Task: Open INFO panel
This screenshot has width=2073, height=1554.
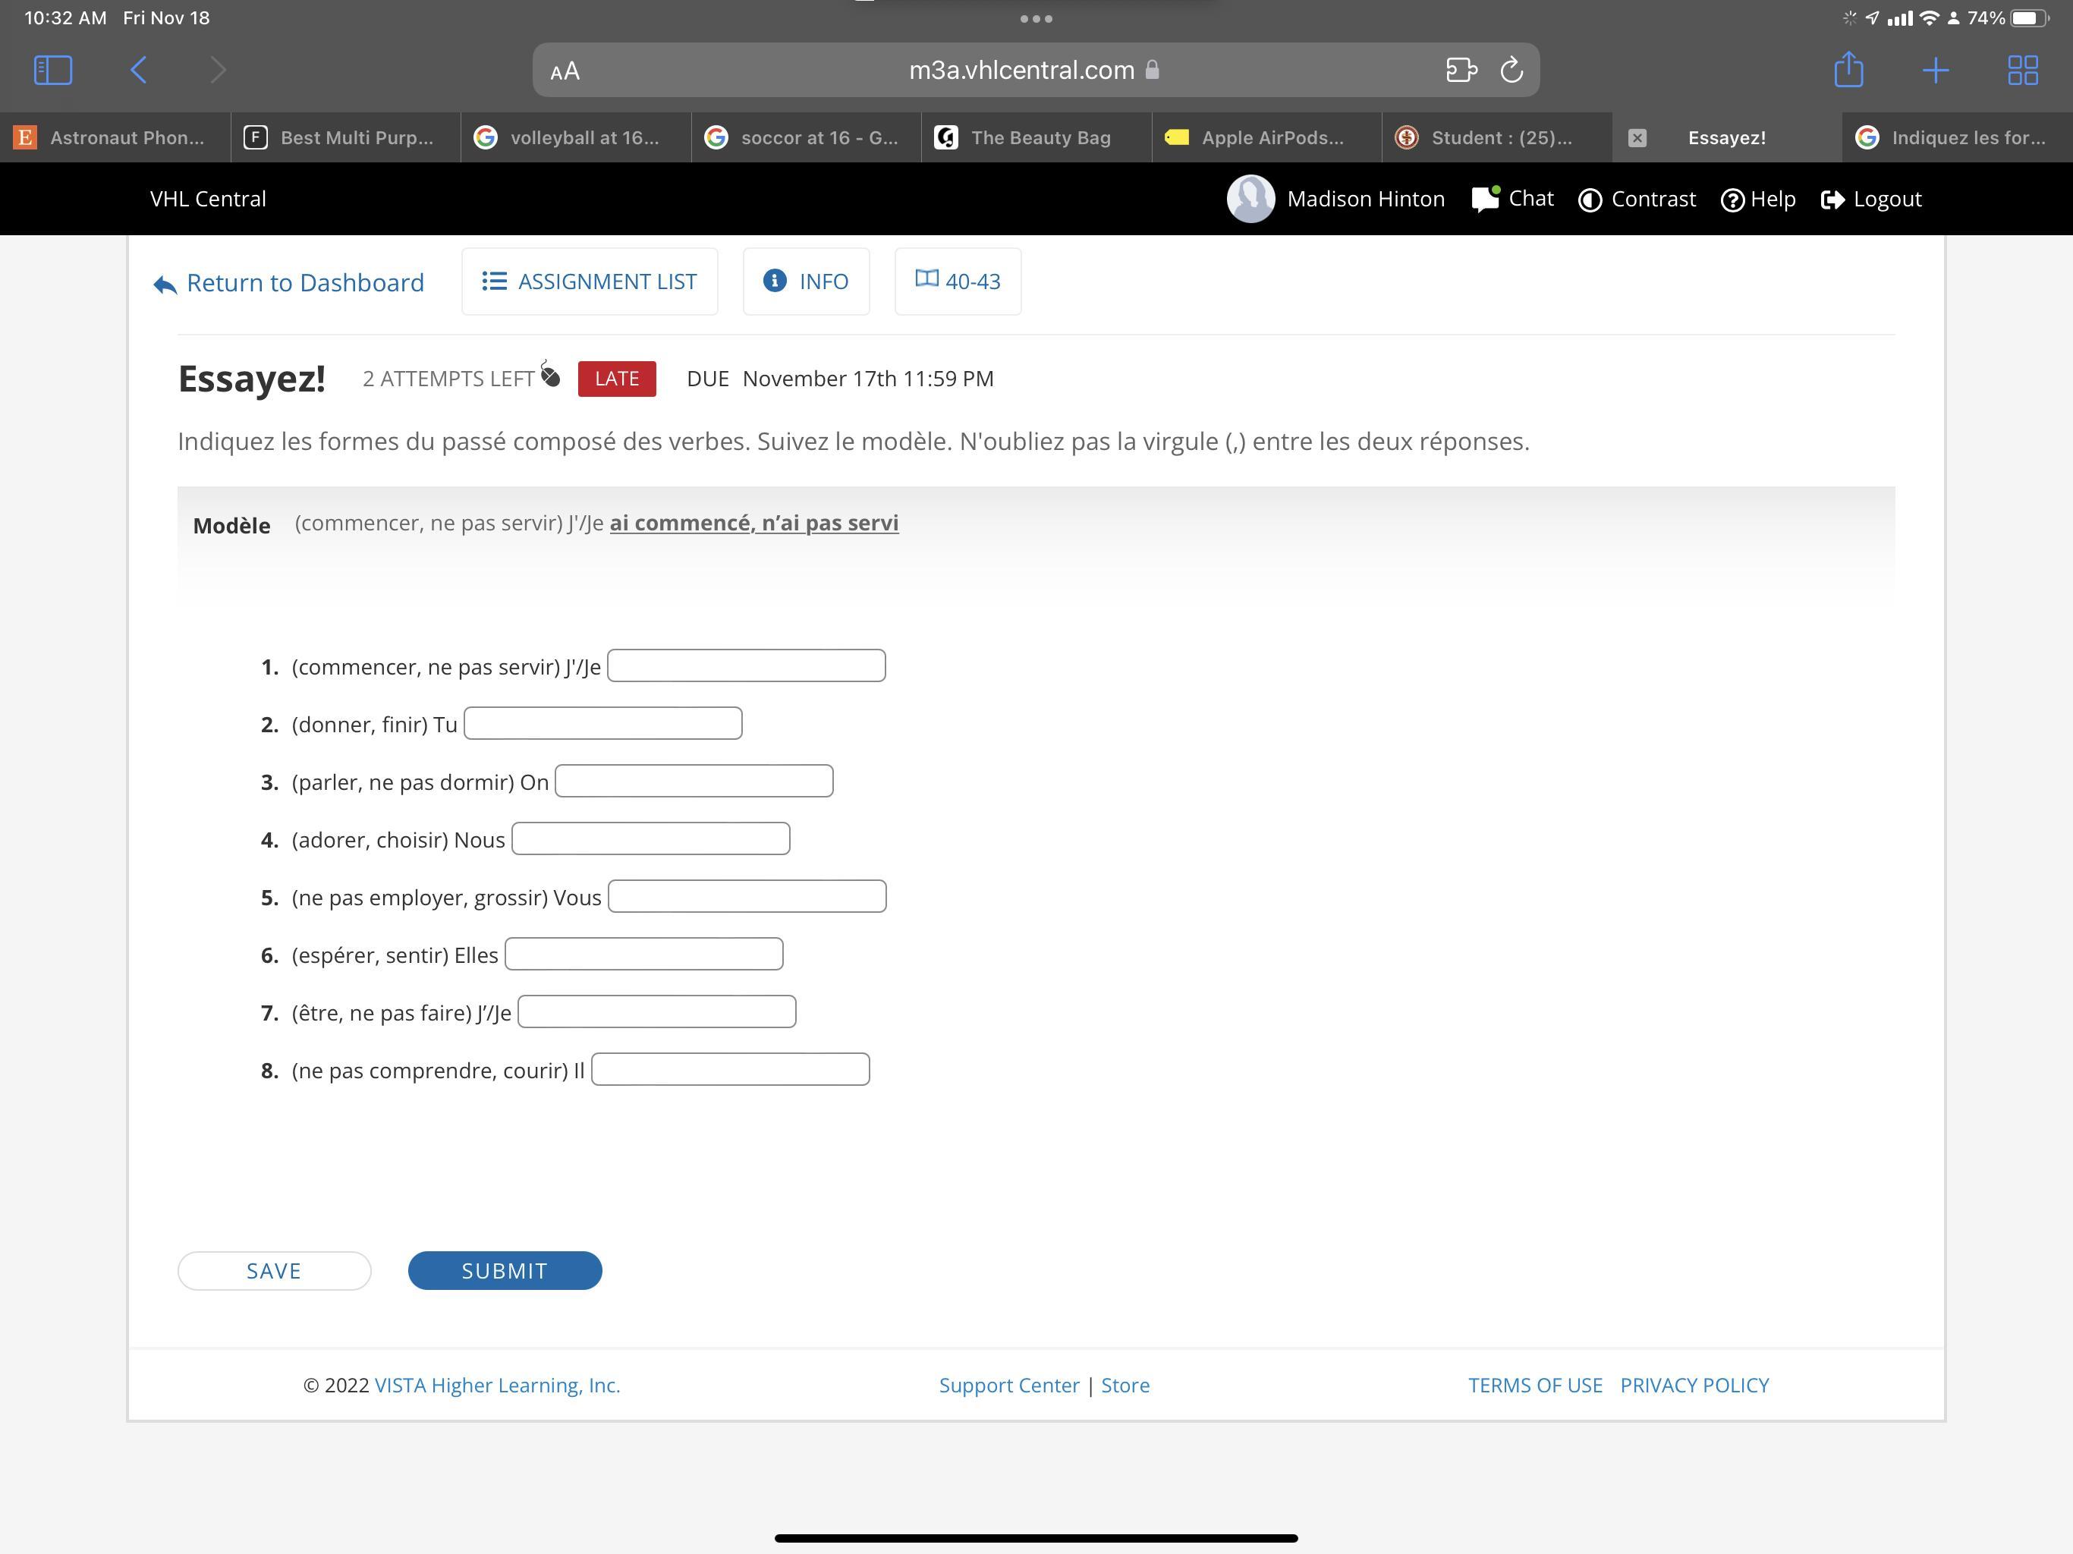Action: click(x=806, y=282)
